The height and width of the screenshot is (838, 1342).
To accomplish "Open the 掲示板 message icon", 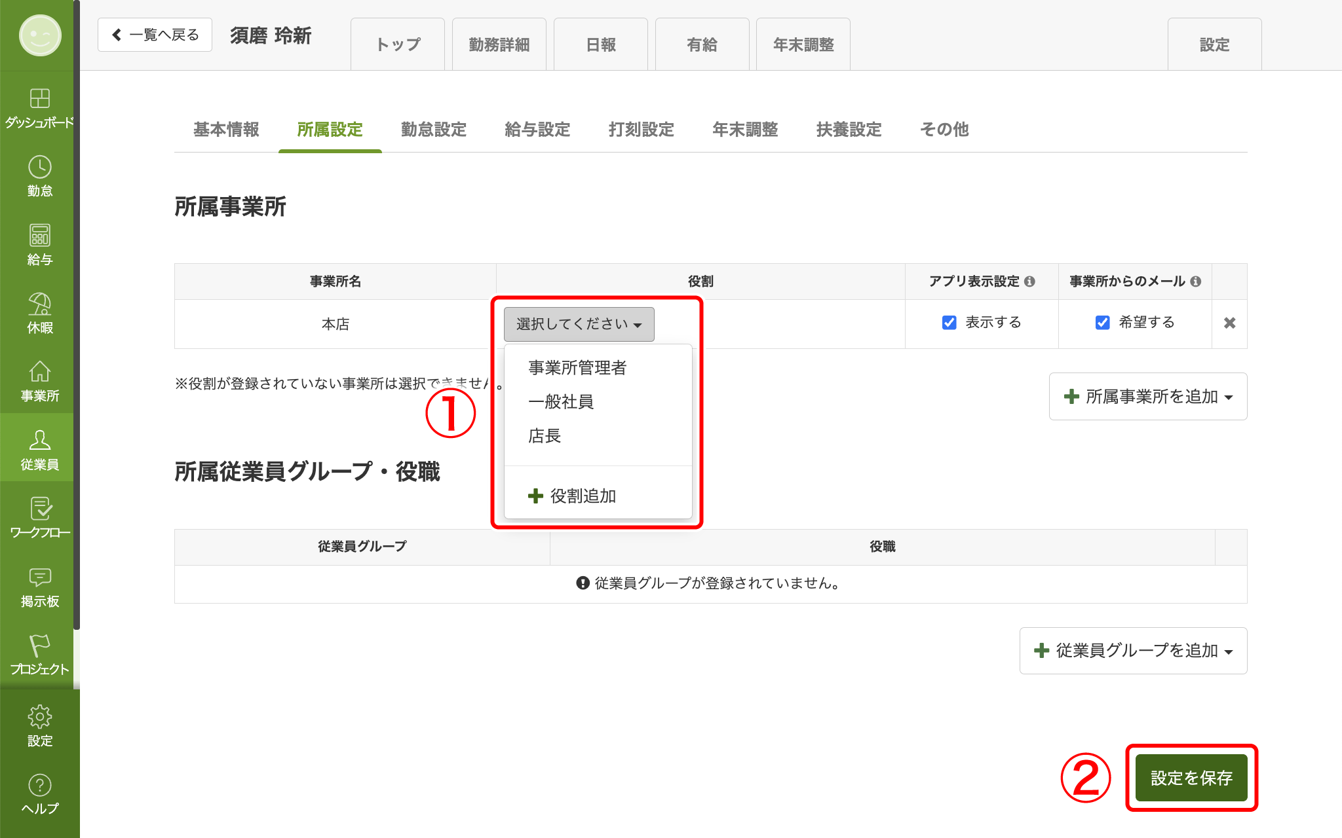I will coord(39,577).
